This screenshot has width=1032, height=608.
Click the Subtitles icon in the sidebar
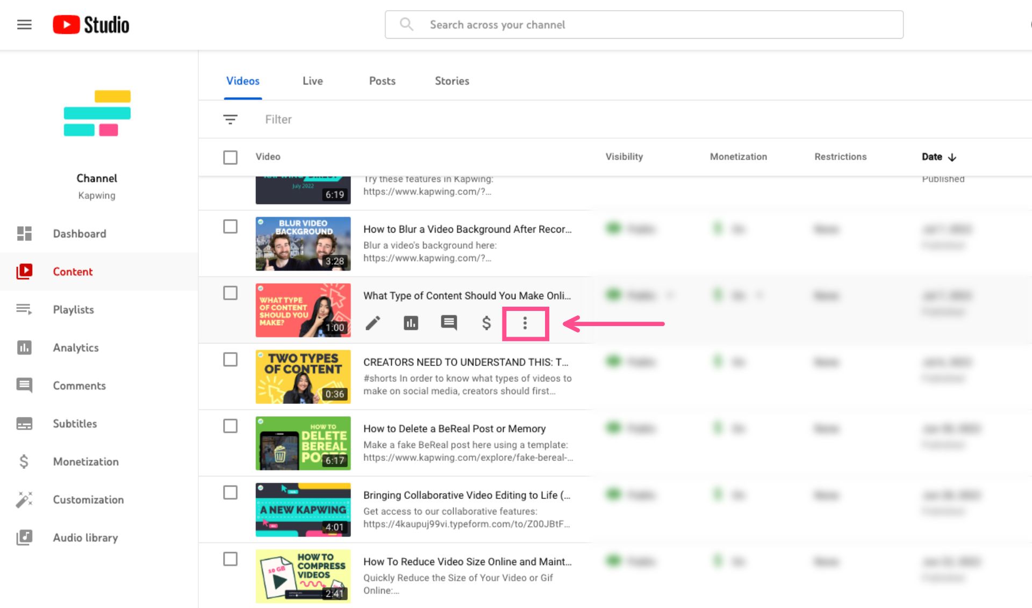pos(24,424)
